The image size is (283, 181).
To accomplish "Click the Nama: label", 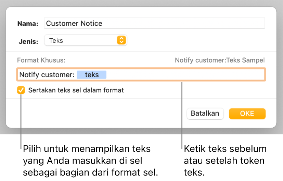I will (x=28, y=24).
